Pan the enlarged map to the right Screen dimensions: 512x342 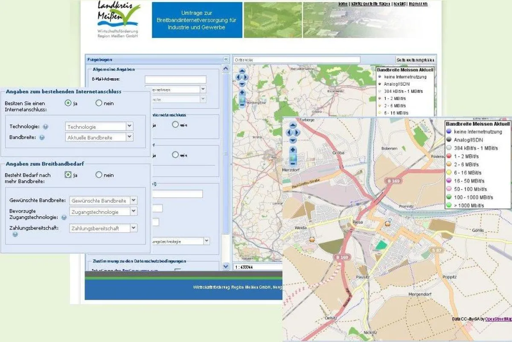297,132
